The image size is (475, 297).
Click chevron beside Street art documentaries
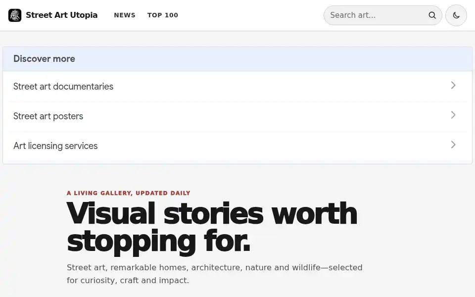pos(453,86)
